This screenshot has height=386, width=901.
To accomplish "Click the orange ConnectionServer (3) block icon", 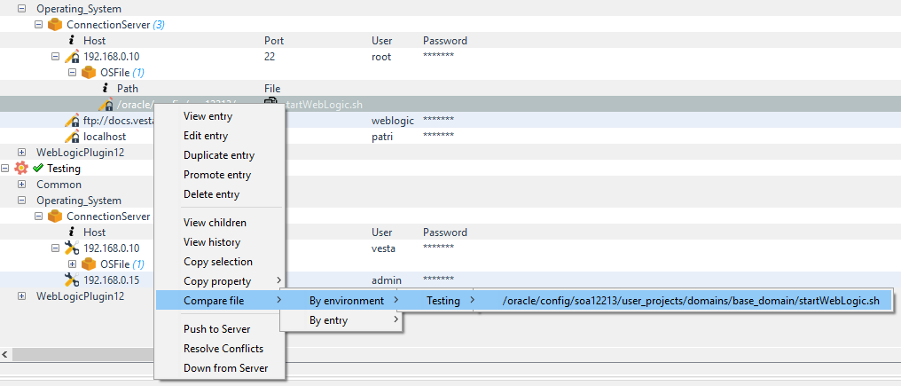I will click(x=55, y=25).
